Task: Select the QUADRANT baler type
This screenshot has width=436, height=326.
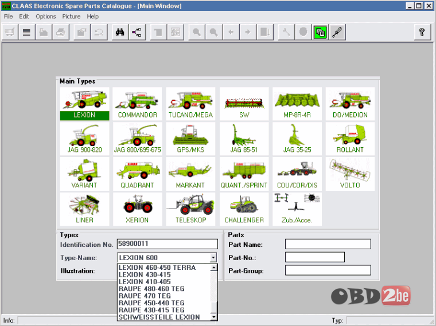Action: point(137,174)
